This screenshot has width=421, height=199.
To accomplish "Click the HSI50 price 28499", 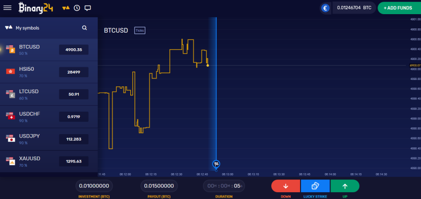I will 74,72.
